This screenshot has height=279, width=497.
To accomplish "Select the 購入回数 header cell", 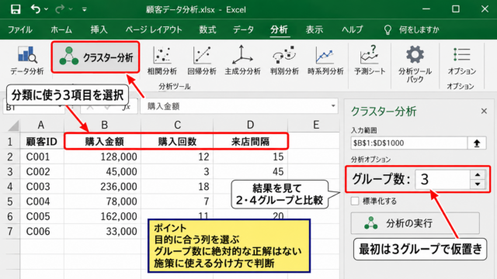I will [177, 141].
